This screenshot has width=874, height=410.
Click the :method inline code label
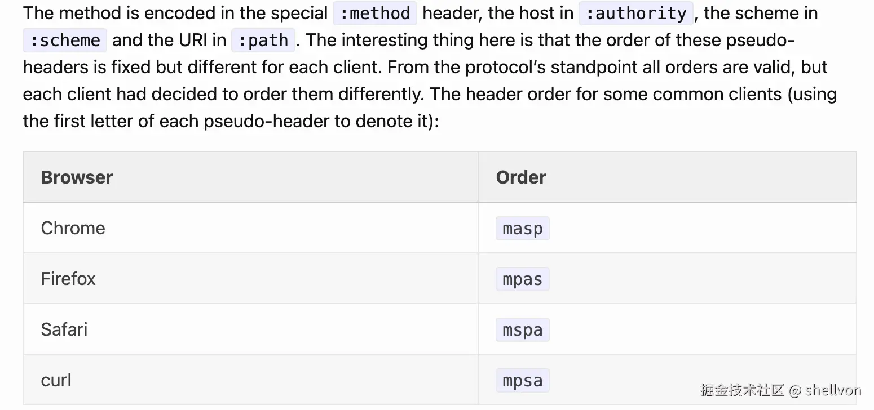(x=374, y=13)
